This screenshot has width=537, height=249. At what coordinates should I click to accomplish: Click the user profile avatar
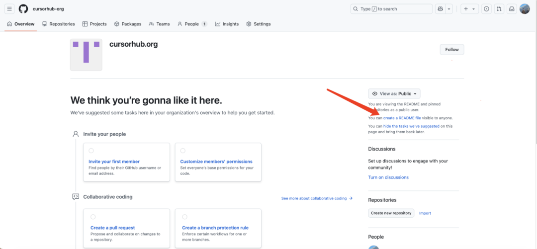(525, 9)
